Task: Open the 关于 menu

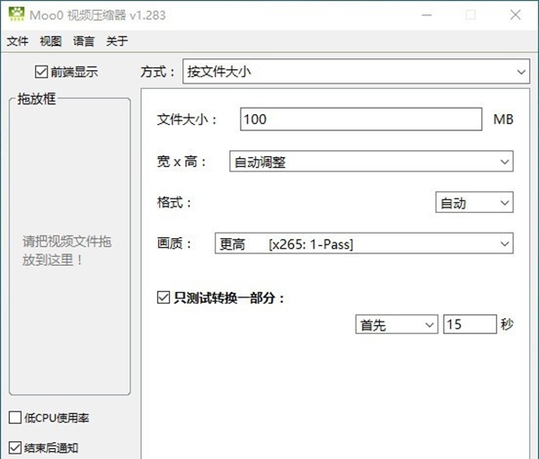Action: tap(117, 41)
